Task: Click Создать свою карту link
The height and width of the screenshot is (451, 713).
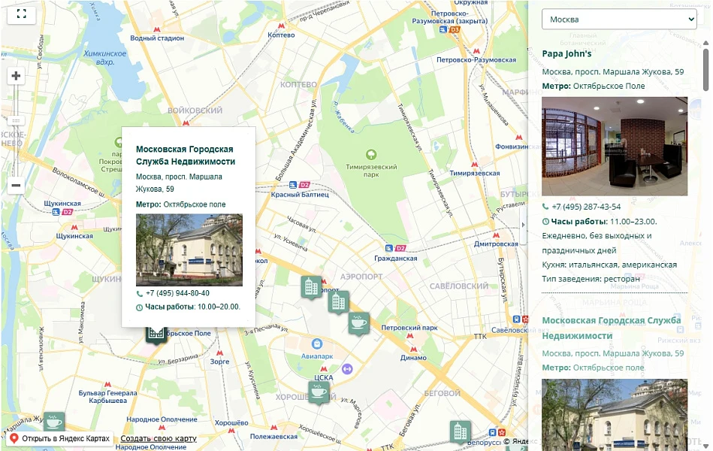Action: (x=159, y=439)
